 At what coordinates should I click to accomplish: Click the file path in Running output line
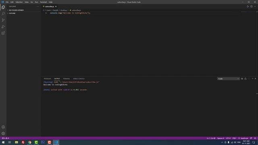click(79, 82)
